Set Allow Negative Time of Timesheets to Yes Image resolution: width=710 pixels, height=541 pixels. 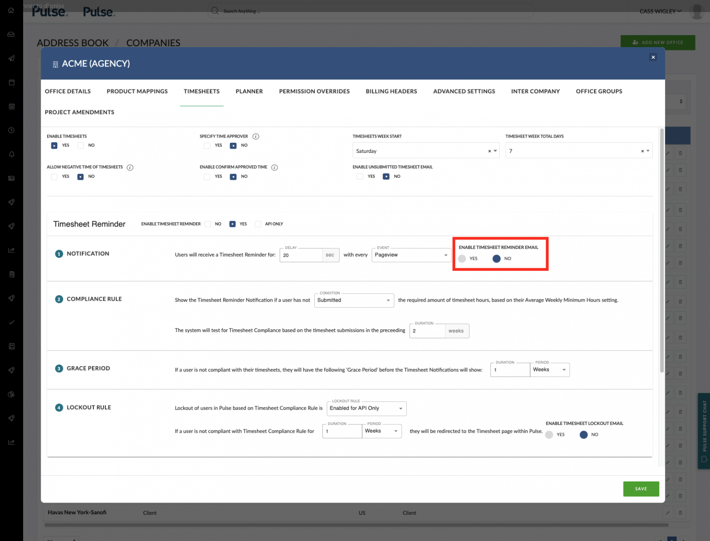pyautogui.click(x=54, y=176)
